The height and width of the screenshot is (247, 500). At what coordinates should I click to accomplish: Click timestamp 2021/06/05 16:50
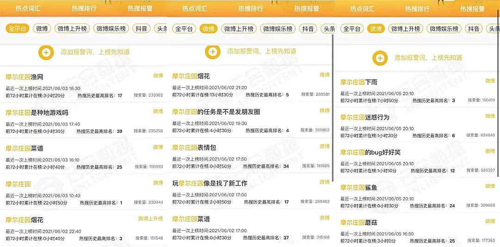(395, 234)
